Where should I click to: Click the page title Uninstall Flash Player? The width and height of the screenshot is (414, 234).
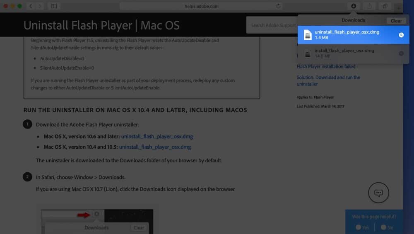pyautogui.click(x=101, y=25)
